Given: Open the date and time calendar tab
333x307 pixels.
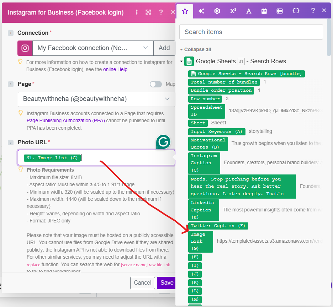Looking at the screenshot, I should 264,11.
